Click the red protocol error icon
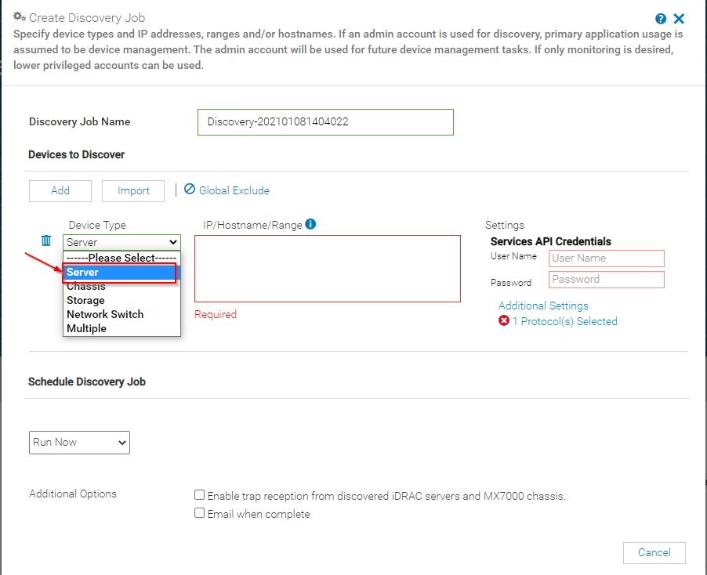 coord(504,320)
